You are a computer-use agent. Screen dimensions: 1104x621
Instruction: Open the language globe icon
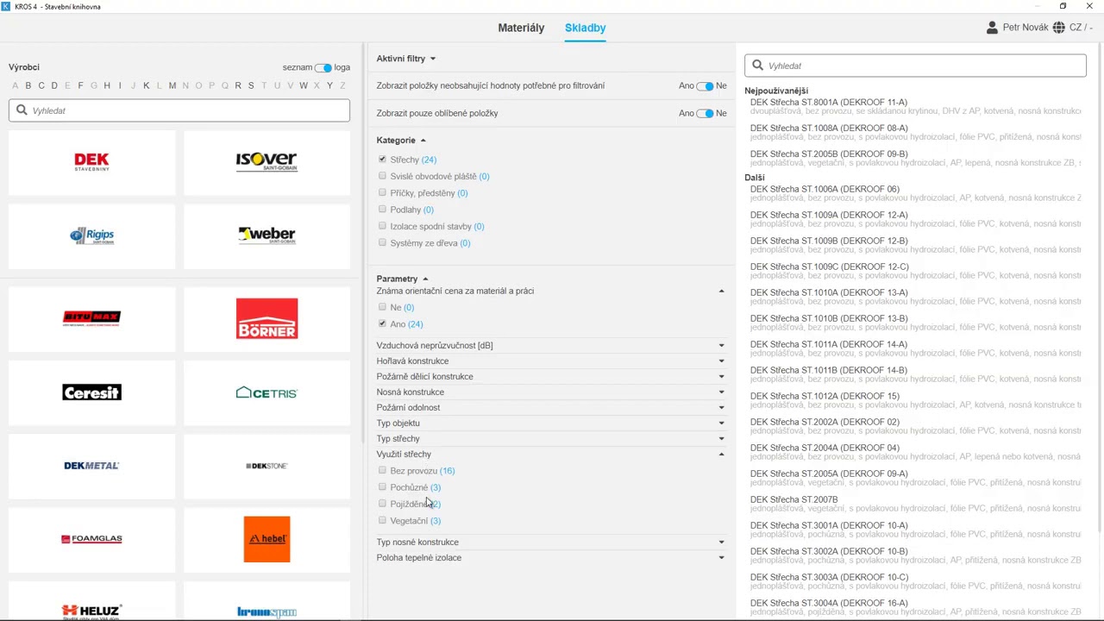[1058, 28]
